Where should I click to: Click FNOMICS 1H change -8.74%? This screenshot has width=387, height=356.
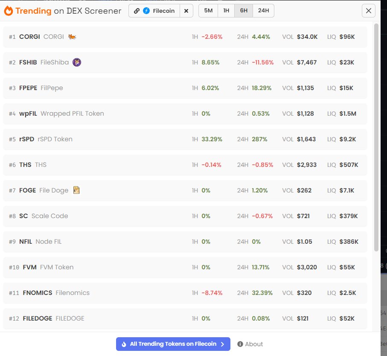(x=212, y=293)
